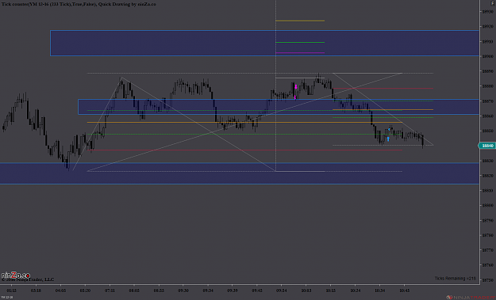
Task: Click the 09:30 time axis label
Action: [x=183, y=290]
